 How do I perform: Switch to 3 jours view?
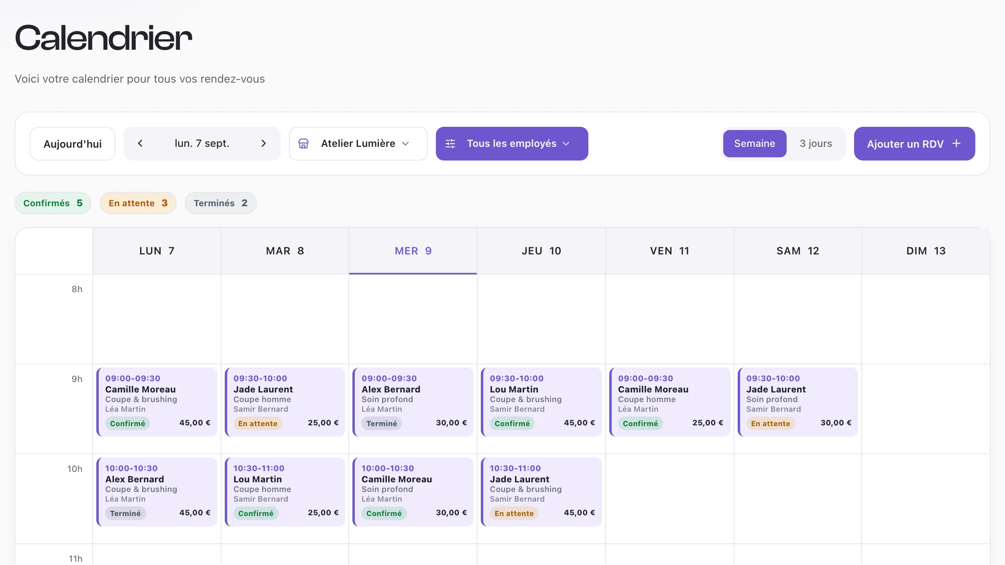click(816, 143)
